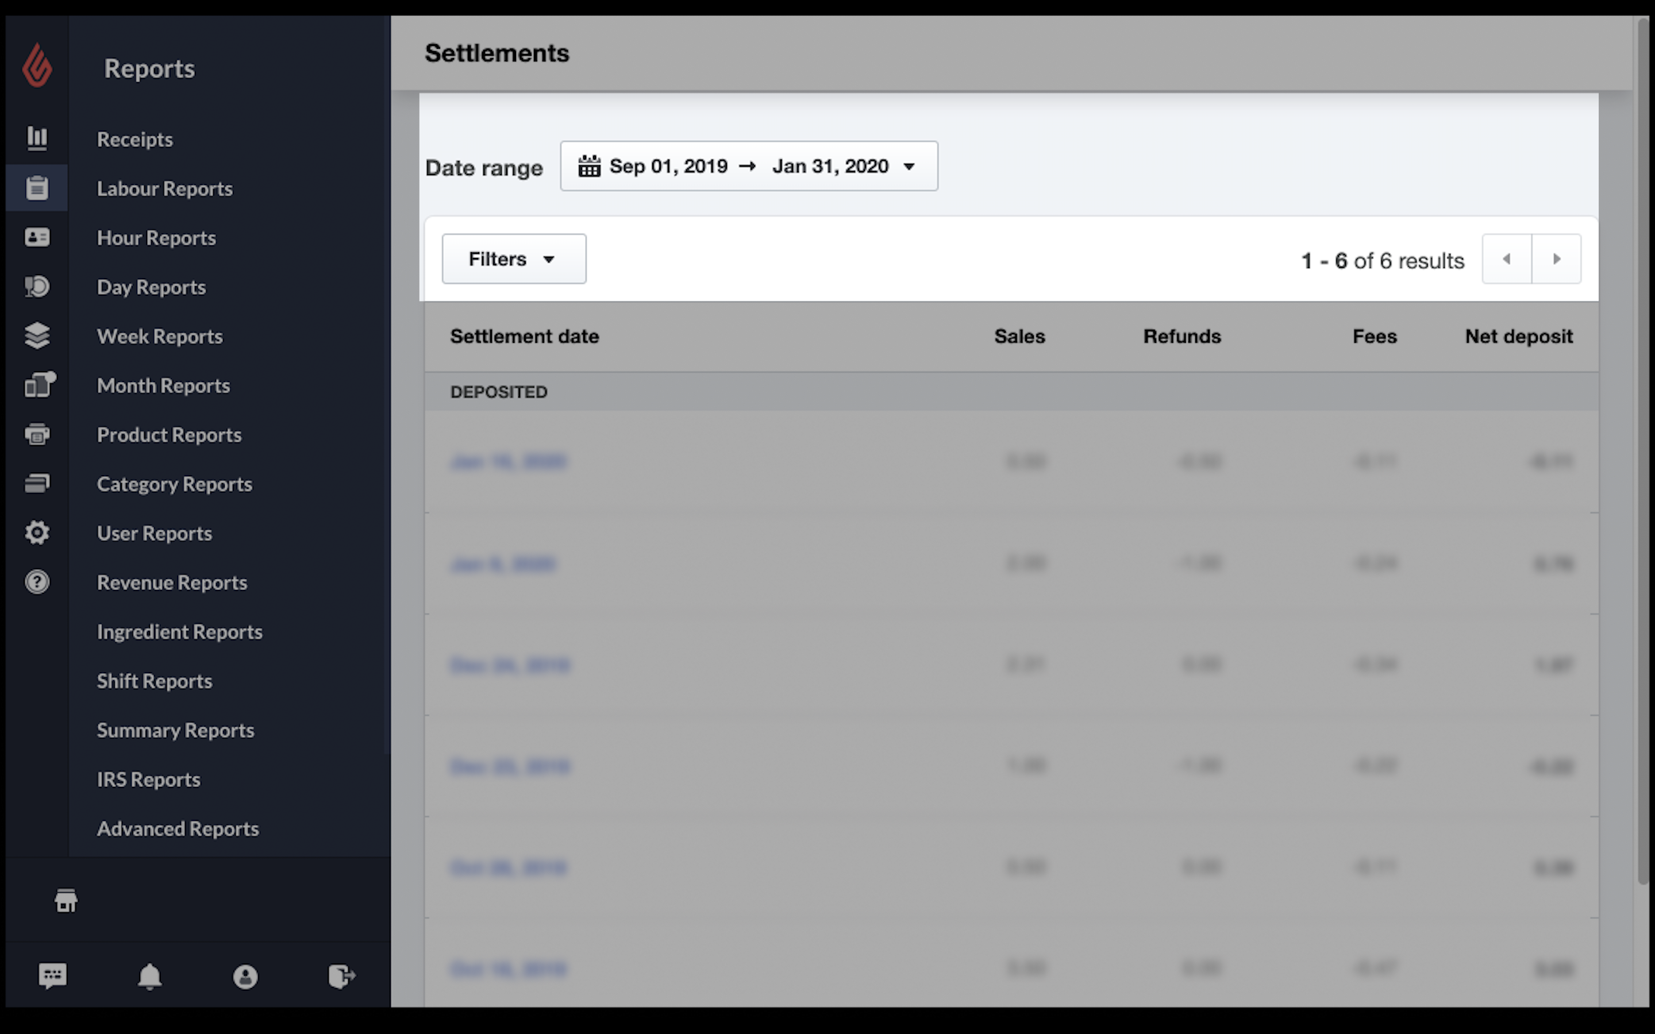Click the Net deposit column header

click(1519, 336)
